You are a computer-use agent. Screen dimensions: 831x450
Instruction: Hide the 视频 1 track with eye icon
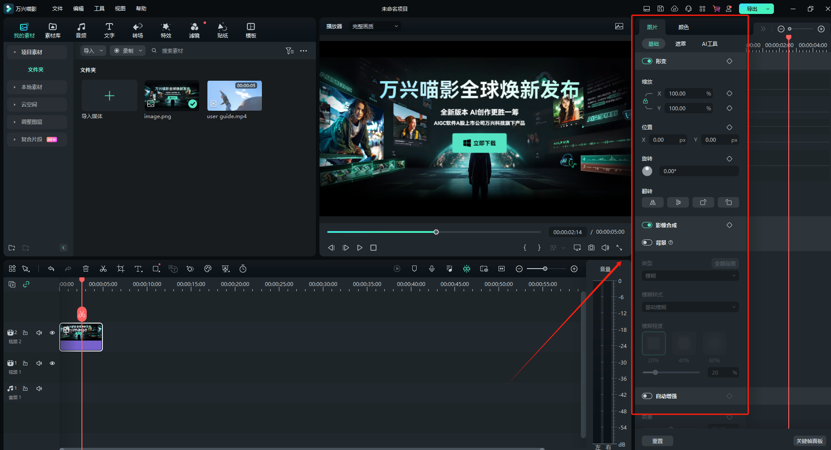coord(52,363)
